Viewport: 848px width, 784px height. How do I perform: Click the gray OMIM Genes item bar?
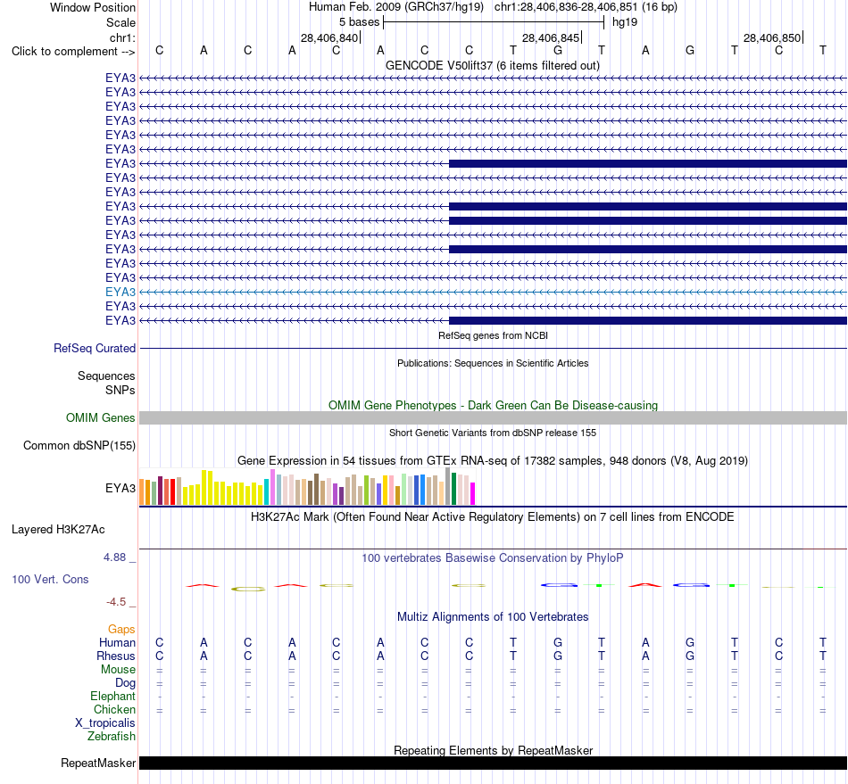coord(493,417)
